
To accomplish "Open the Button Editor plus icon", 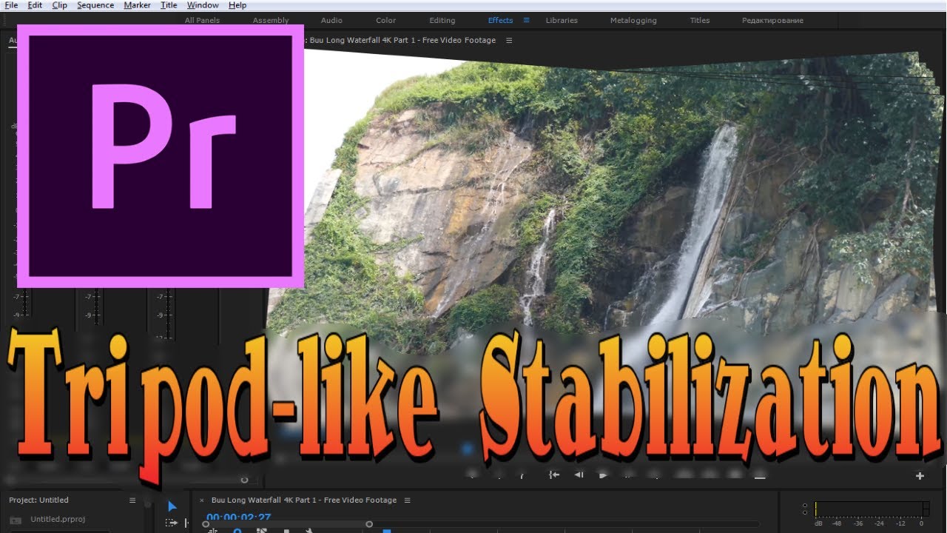I will click(920, 476).
